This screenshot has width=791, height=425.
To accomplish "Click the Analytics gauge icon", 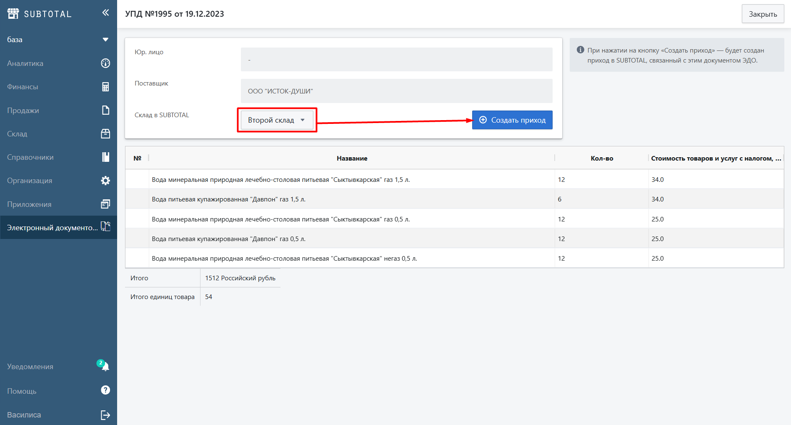I will click(105, 63).
